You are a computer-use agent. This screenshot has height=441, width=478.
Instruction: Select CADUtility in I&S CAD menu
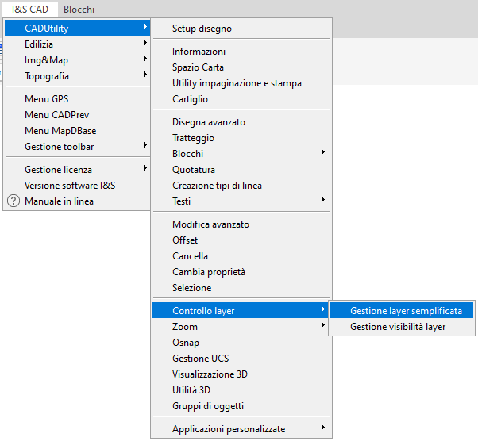click(78, 29)
